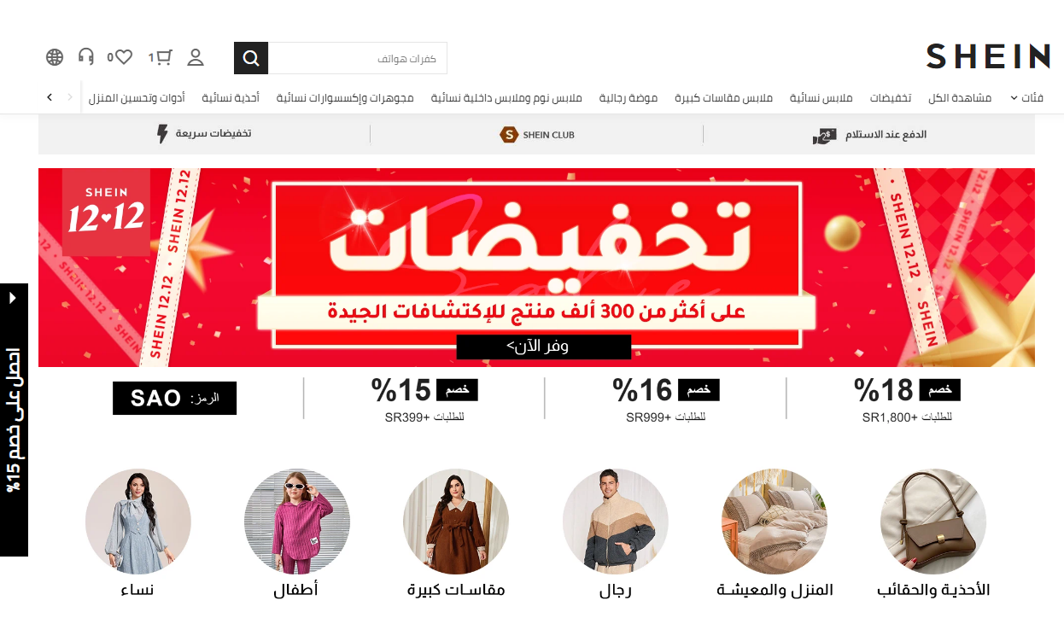Open the user account profile icon
Screen dimensions: 1064x618
196,57
